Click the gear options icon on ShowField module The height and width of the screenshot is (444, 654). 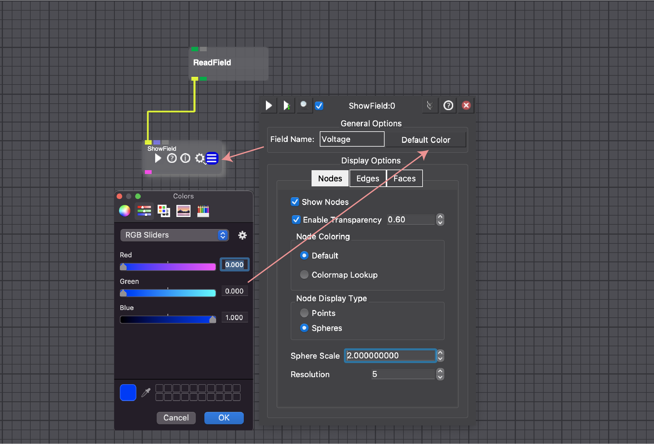[x=199, y=158]
